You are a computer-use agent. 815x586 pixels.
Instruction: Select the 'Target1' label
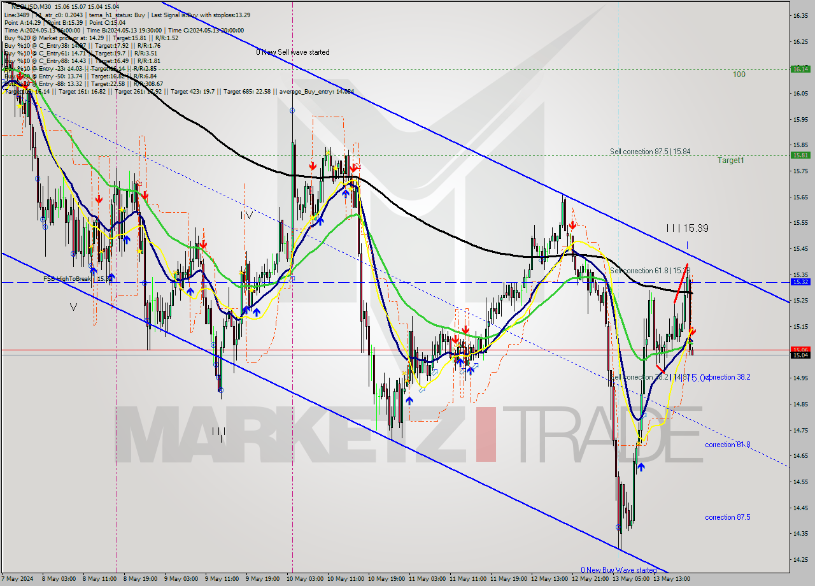731,161
